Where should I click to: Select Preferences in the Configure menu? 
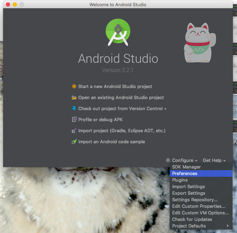pos(201,173)
